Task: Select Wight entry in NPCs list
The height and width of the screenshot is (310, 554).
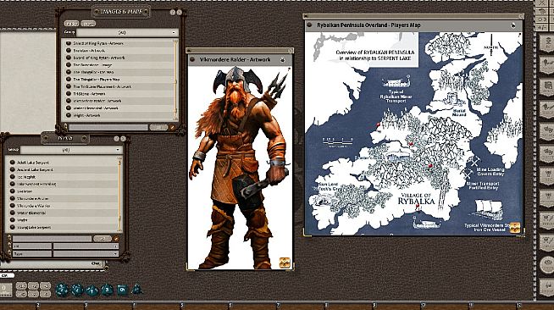Action: pos(63,220)
